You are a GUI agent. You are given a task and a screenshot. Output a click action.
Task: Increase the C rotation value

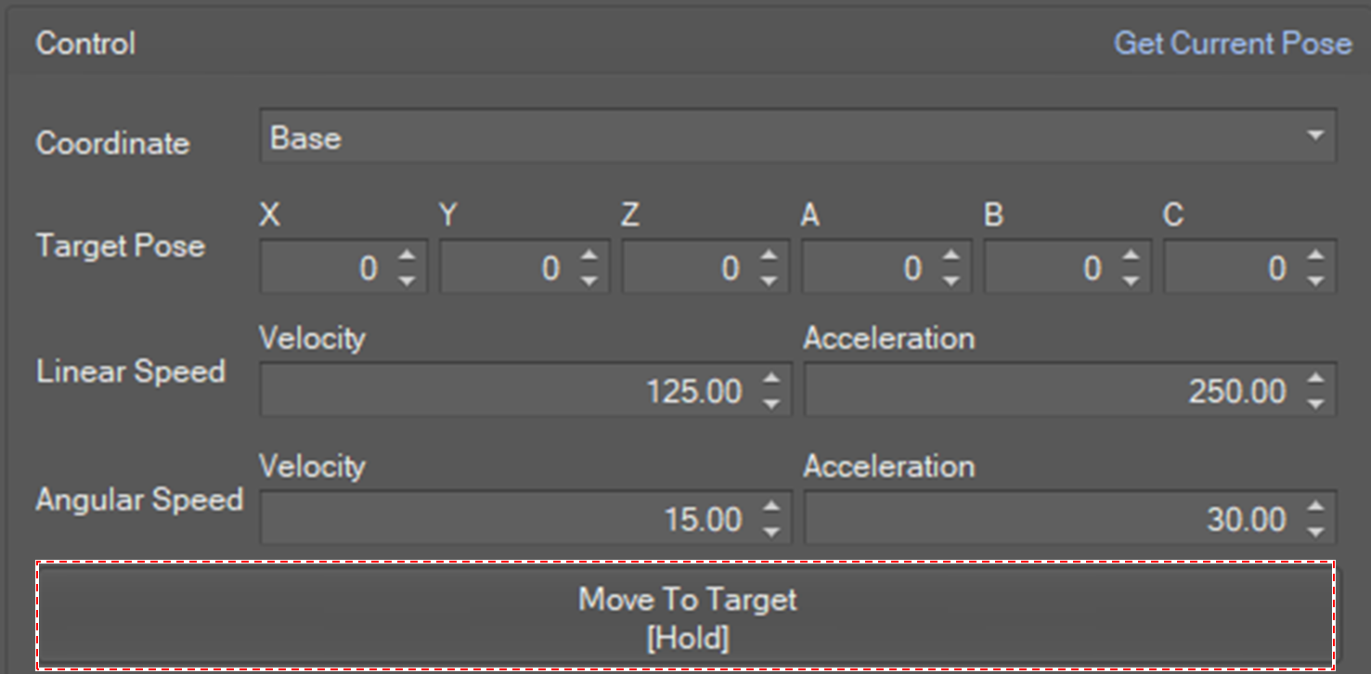point(1314,256)
